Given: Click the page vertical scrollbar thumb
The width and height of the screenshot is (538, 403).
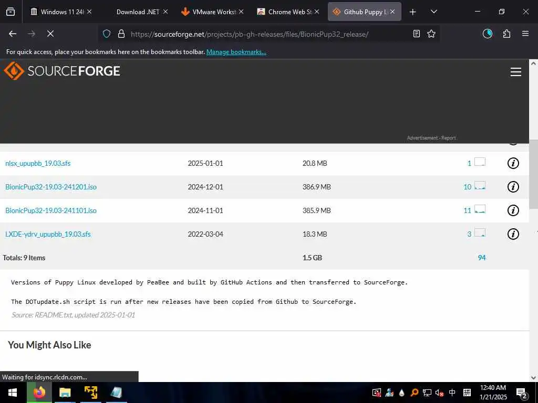Looking at the screenshot, I should (x=533, y=174).
